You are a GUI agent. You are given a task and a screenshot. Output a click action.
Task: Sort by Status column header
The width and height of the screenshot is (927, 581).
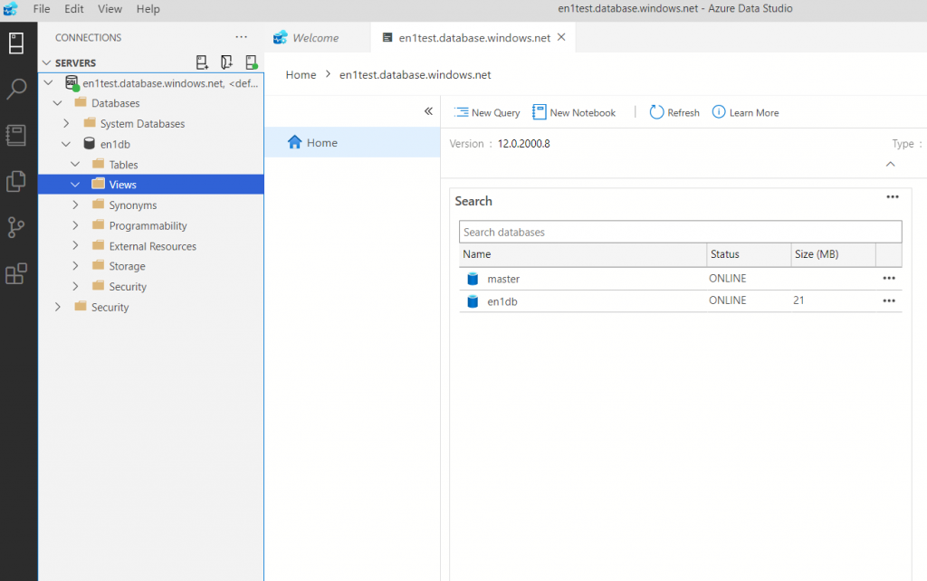click(749, 254)
